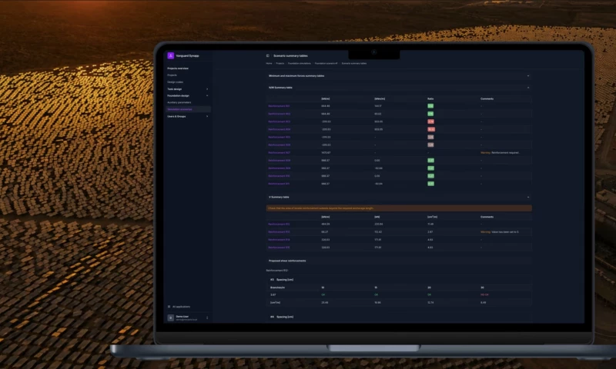Viewport: 616px width, 369px height.
Task: Click the 8.49 value in spacing table
Action: click(x=484, y=303)
